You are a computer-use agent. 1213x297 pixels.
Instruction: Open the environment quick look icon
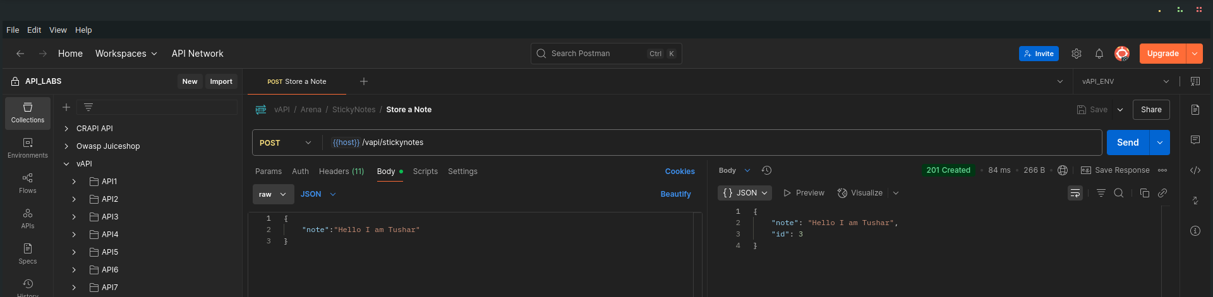(x=1195, y=81)
